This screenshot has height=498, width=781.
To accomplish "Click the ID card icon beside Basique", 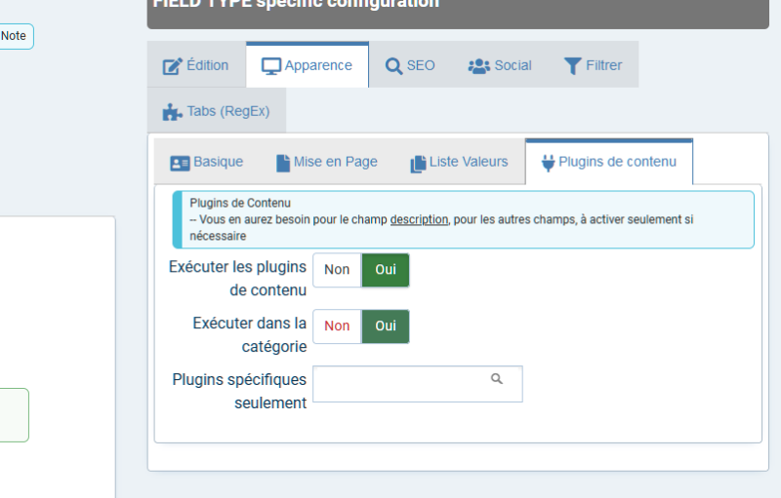I will pyautogui.click(x=180, y=163).
